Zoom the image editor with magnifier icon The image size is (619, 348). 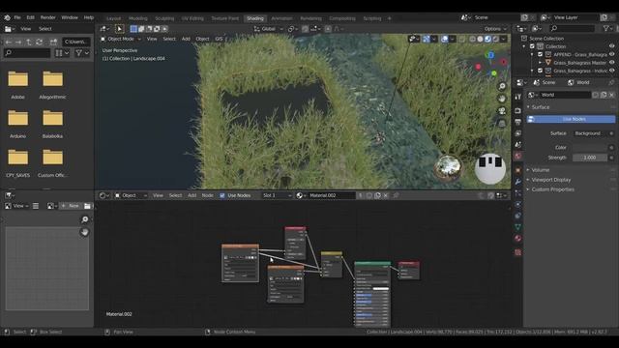(84, 219)
